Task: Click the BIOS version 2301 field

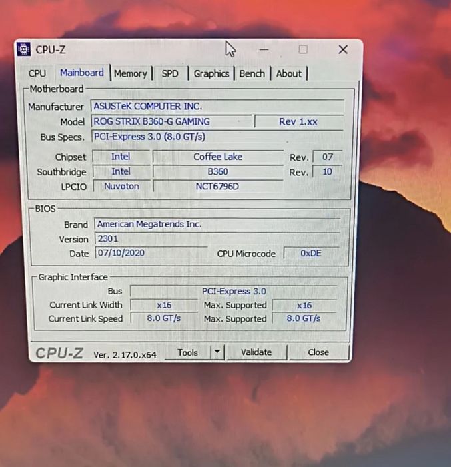Action: point(217,238)
